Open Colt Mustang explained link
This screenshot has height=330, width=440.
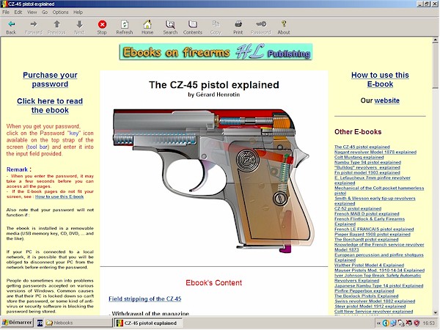(x=359, y=157)
